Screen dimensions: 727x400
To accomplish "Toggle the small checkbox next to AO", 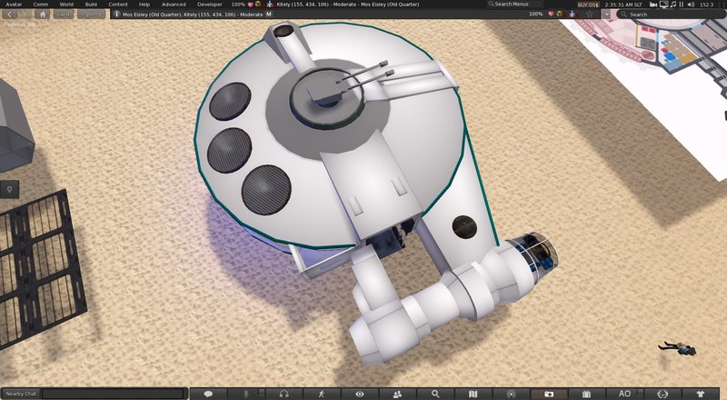I will 641,392.
